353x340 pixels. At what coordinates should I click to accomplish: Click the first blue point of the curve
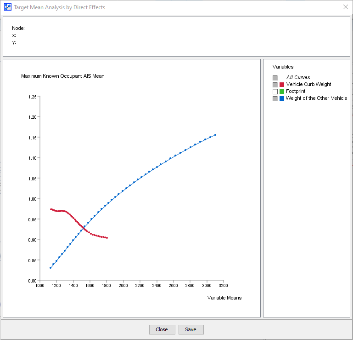(50, 268)
